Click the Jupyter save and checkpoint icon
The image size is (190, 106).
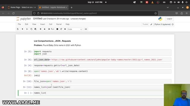tap(18, 29)
